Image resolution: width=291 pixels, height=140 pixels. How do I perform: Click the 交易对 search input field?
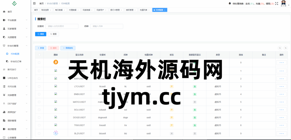click(62, 26)
